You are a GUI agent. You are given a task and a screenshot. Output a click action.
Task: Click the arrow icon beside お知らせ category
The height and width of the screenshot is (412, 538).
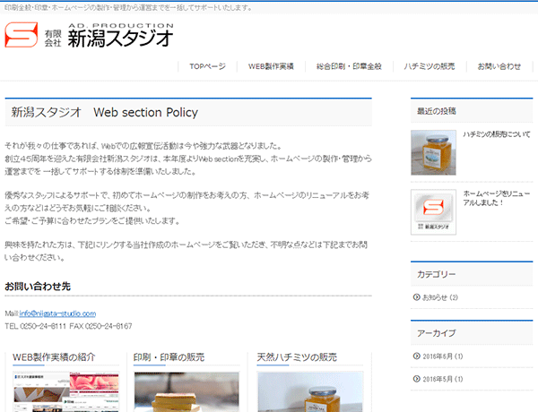pyautogui.click(x=417, y=297)
